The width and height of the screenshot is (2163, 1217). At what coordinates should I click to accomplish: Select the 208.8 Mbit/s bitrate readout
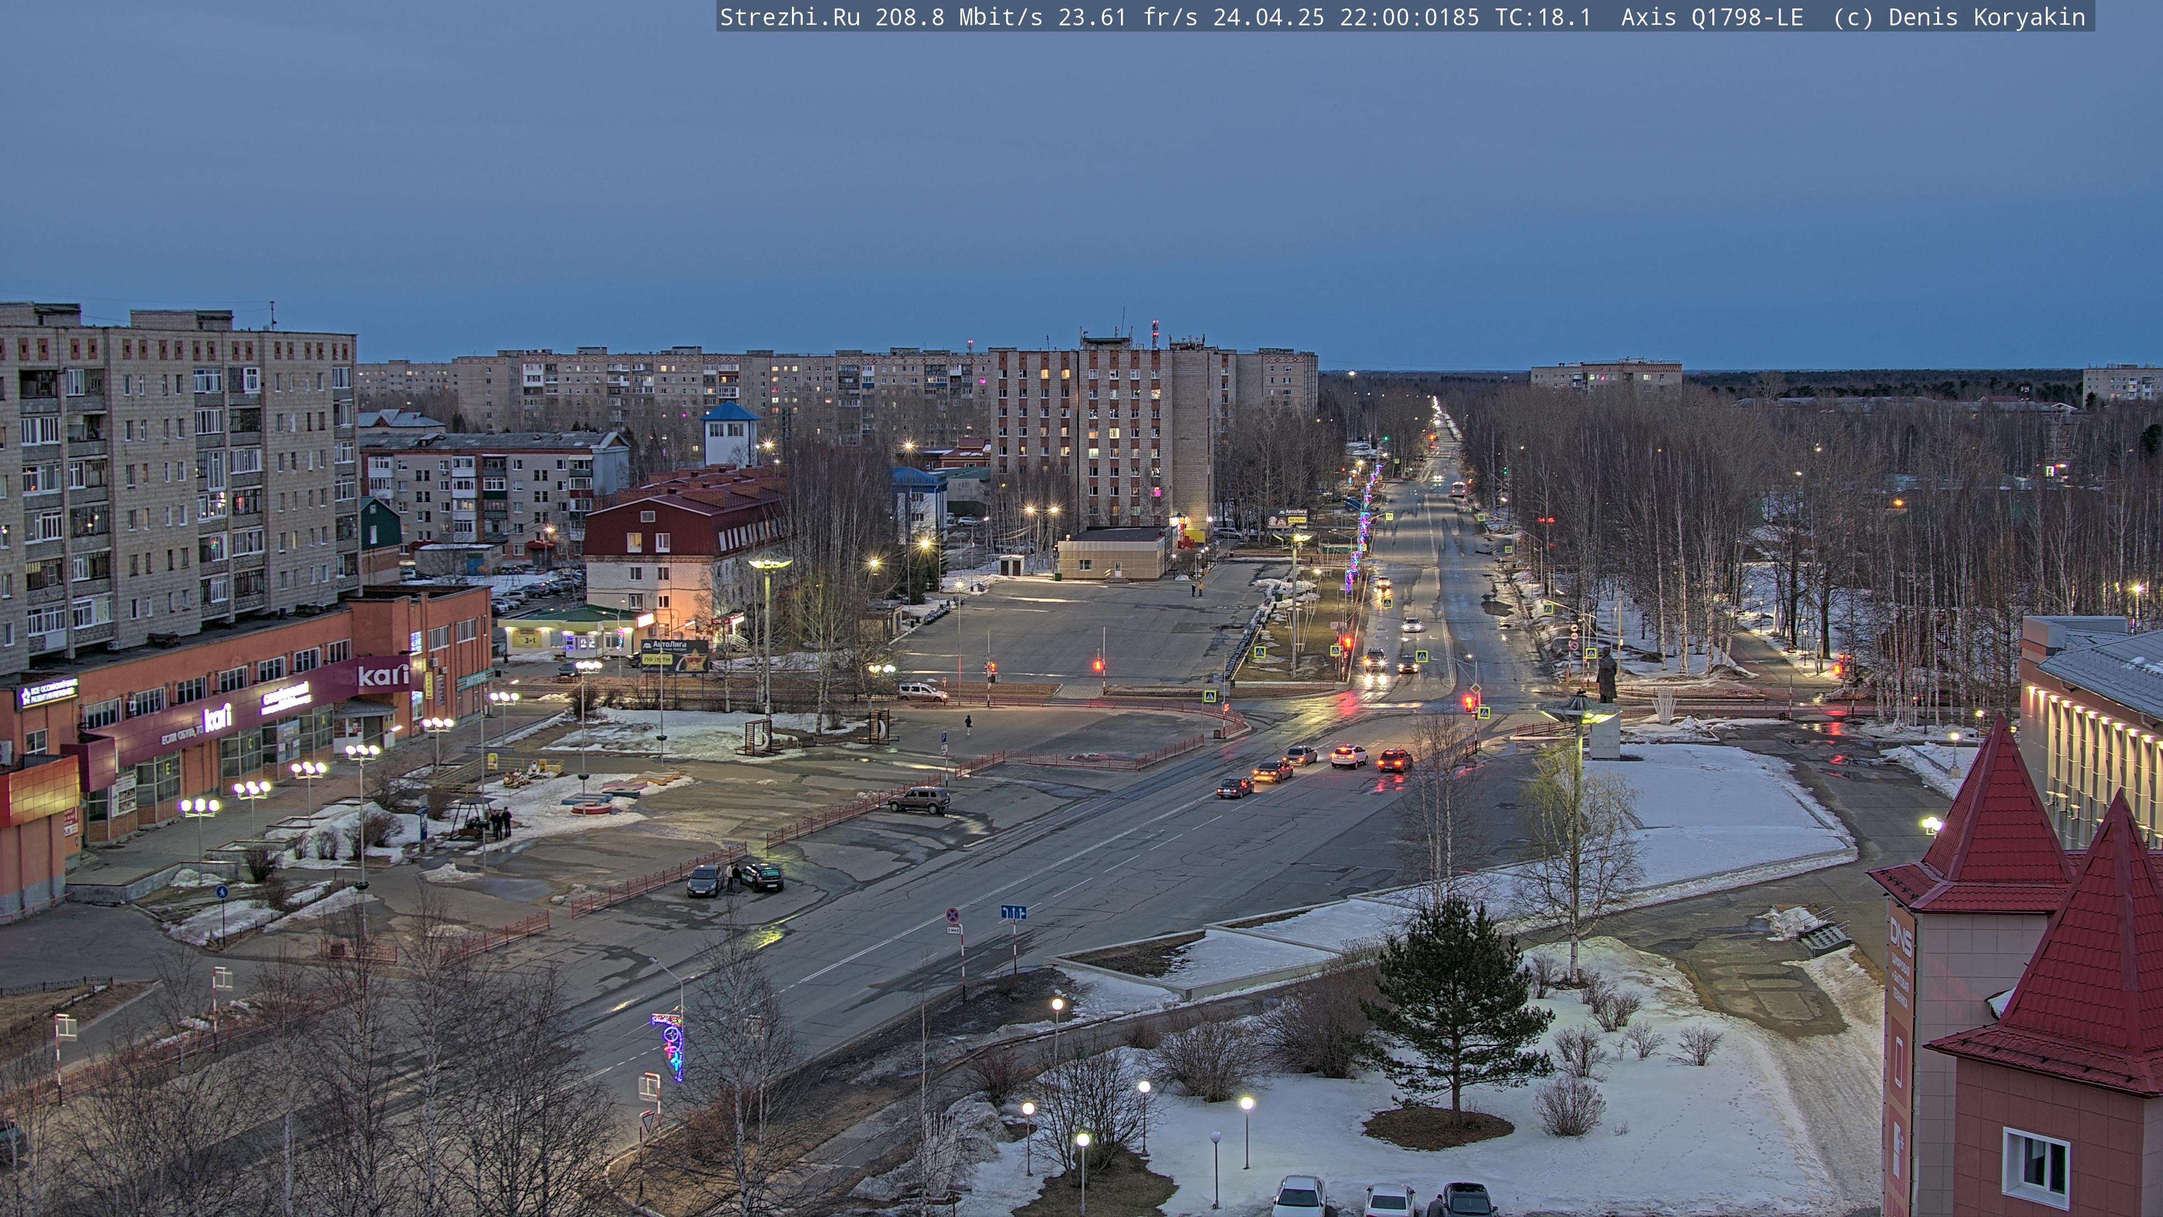(958, 17)
